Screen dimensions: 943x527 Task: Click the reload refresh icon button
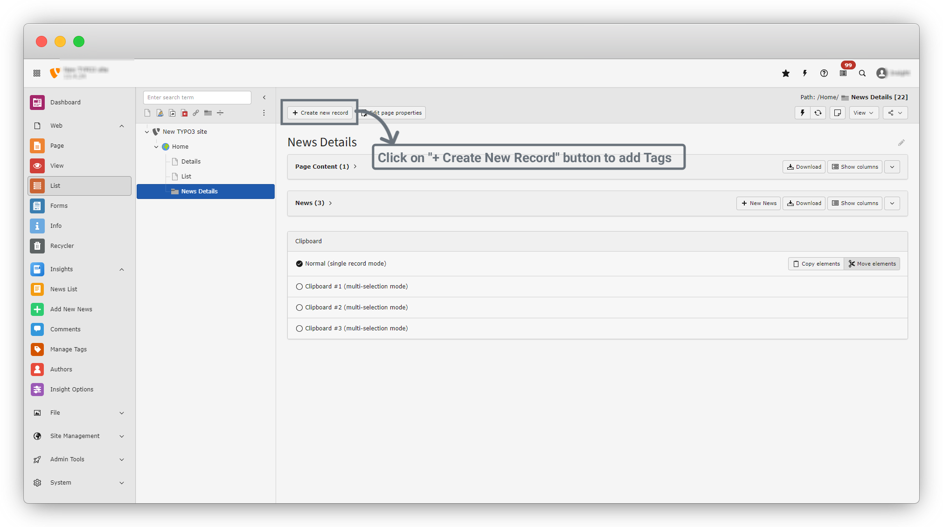tap(818, 113)
